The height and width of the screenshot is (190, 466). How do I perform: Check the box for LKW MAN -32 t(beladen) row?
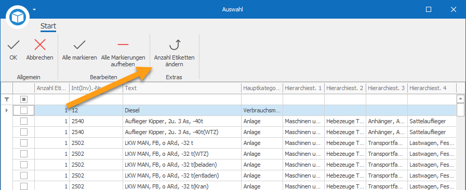click(x=24, y=165)
